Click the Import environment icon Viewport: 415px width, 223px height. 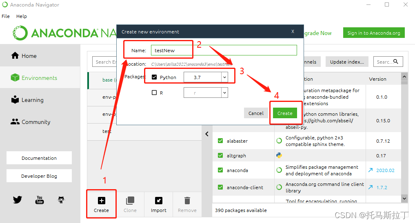(159, 201)
